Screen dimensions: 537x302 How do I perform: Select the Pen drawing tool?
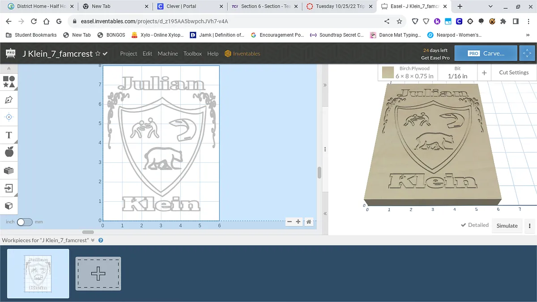(x=9, y=99)
